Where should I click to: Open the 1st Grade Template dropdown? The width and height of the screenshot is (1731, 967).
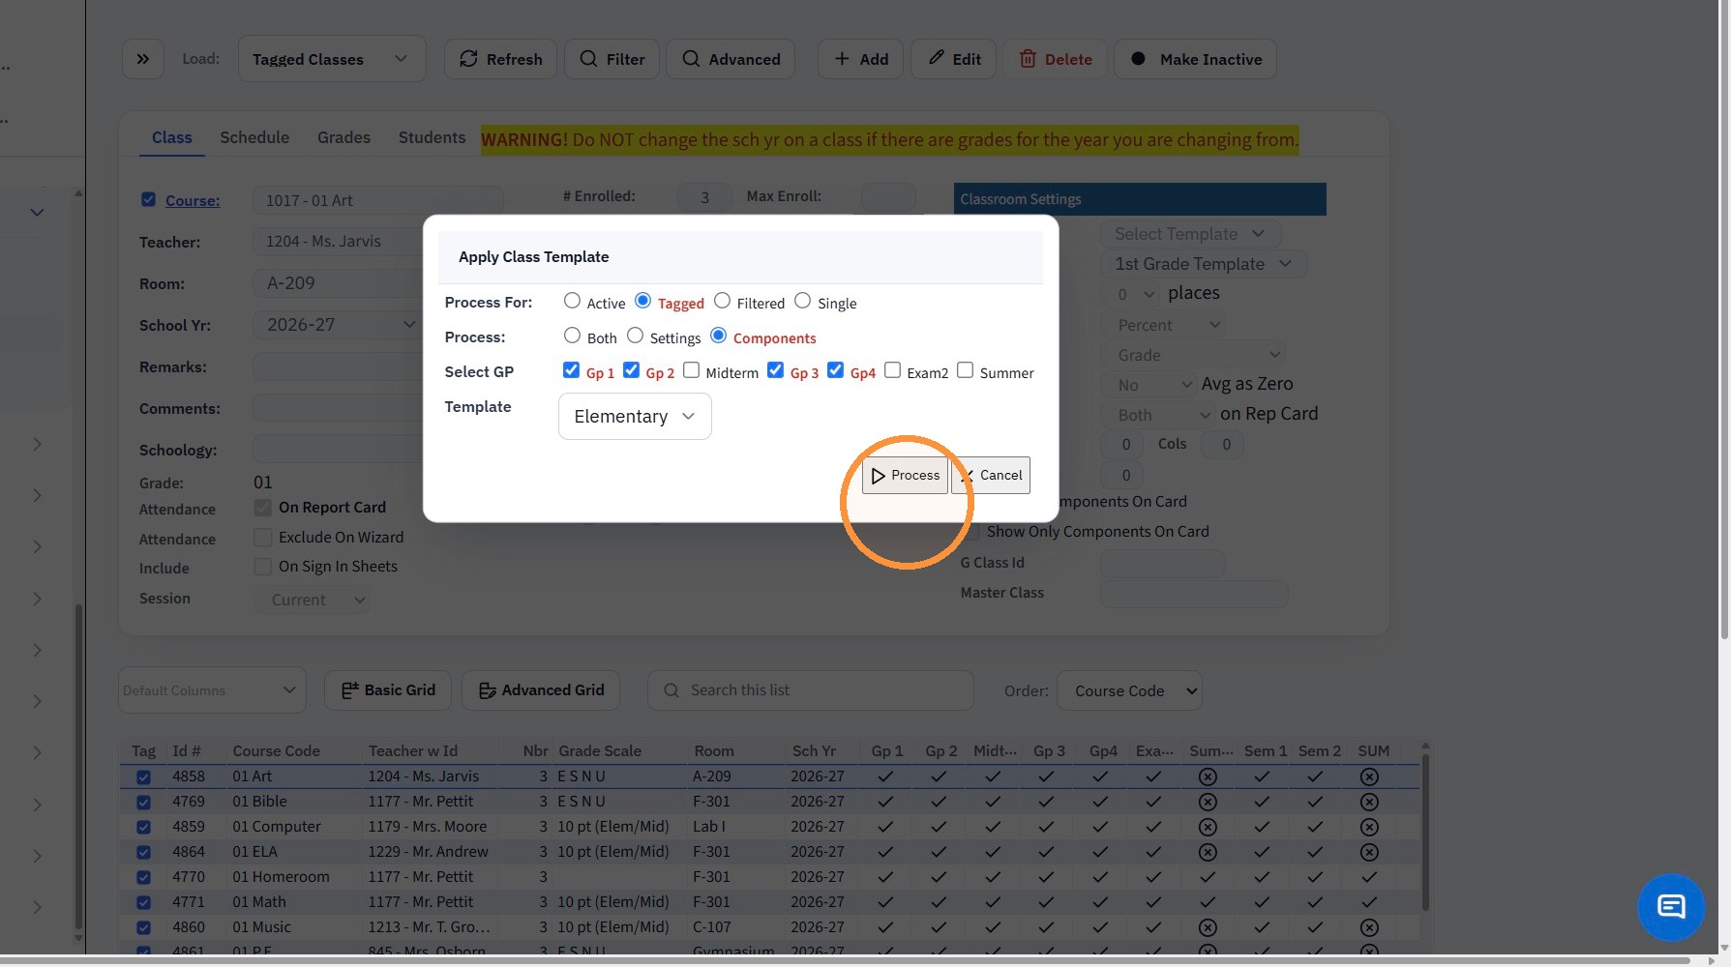pyautogui.click(x=1204, y=264)
